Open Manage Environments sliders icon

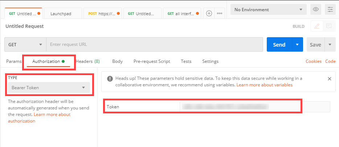coord(330,9)
